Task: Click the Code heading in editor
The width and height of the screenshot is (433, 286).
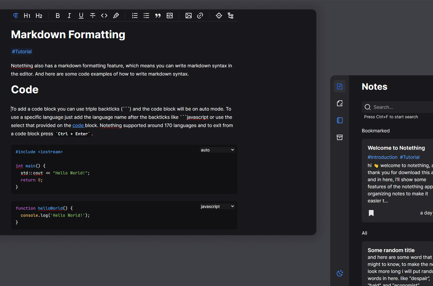Action: pyautogui.click(x=25, y=90)
